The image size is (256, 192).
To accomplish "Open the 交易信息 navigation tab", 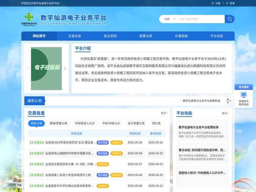I will 75,36.
